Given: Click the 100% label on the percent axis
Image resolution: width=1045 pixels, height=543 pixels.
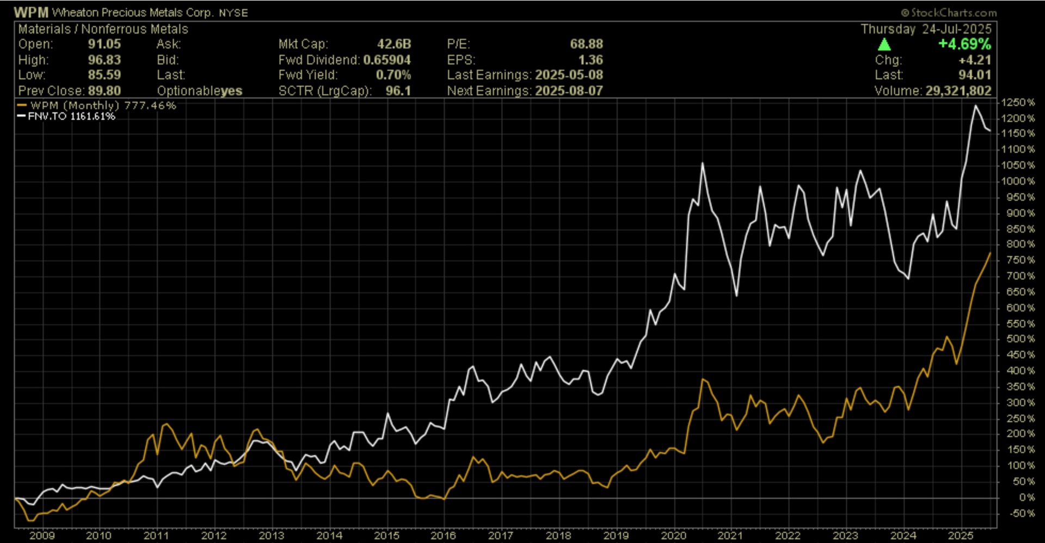Looking at the screenshot, I should tap(1020, 466).
